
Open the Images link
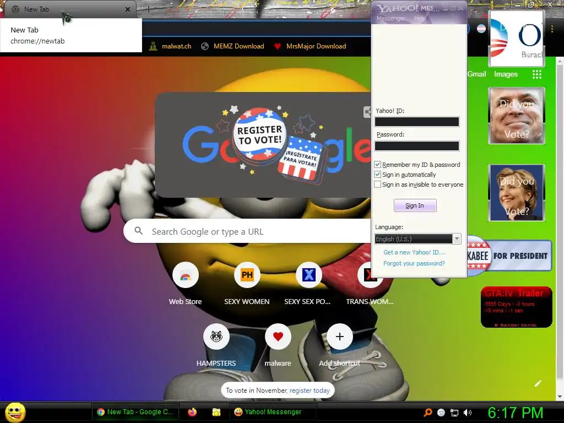(x=506, y=74)
